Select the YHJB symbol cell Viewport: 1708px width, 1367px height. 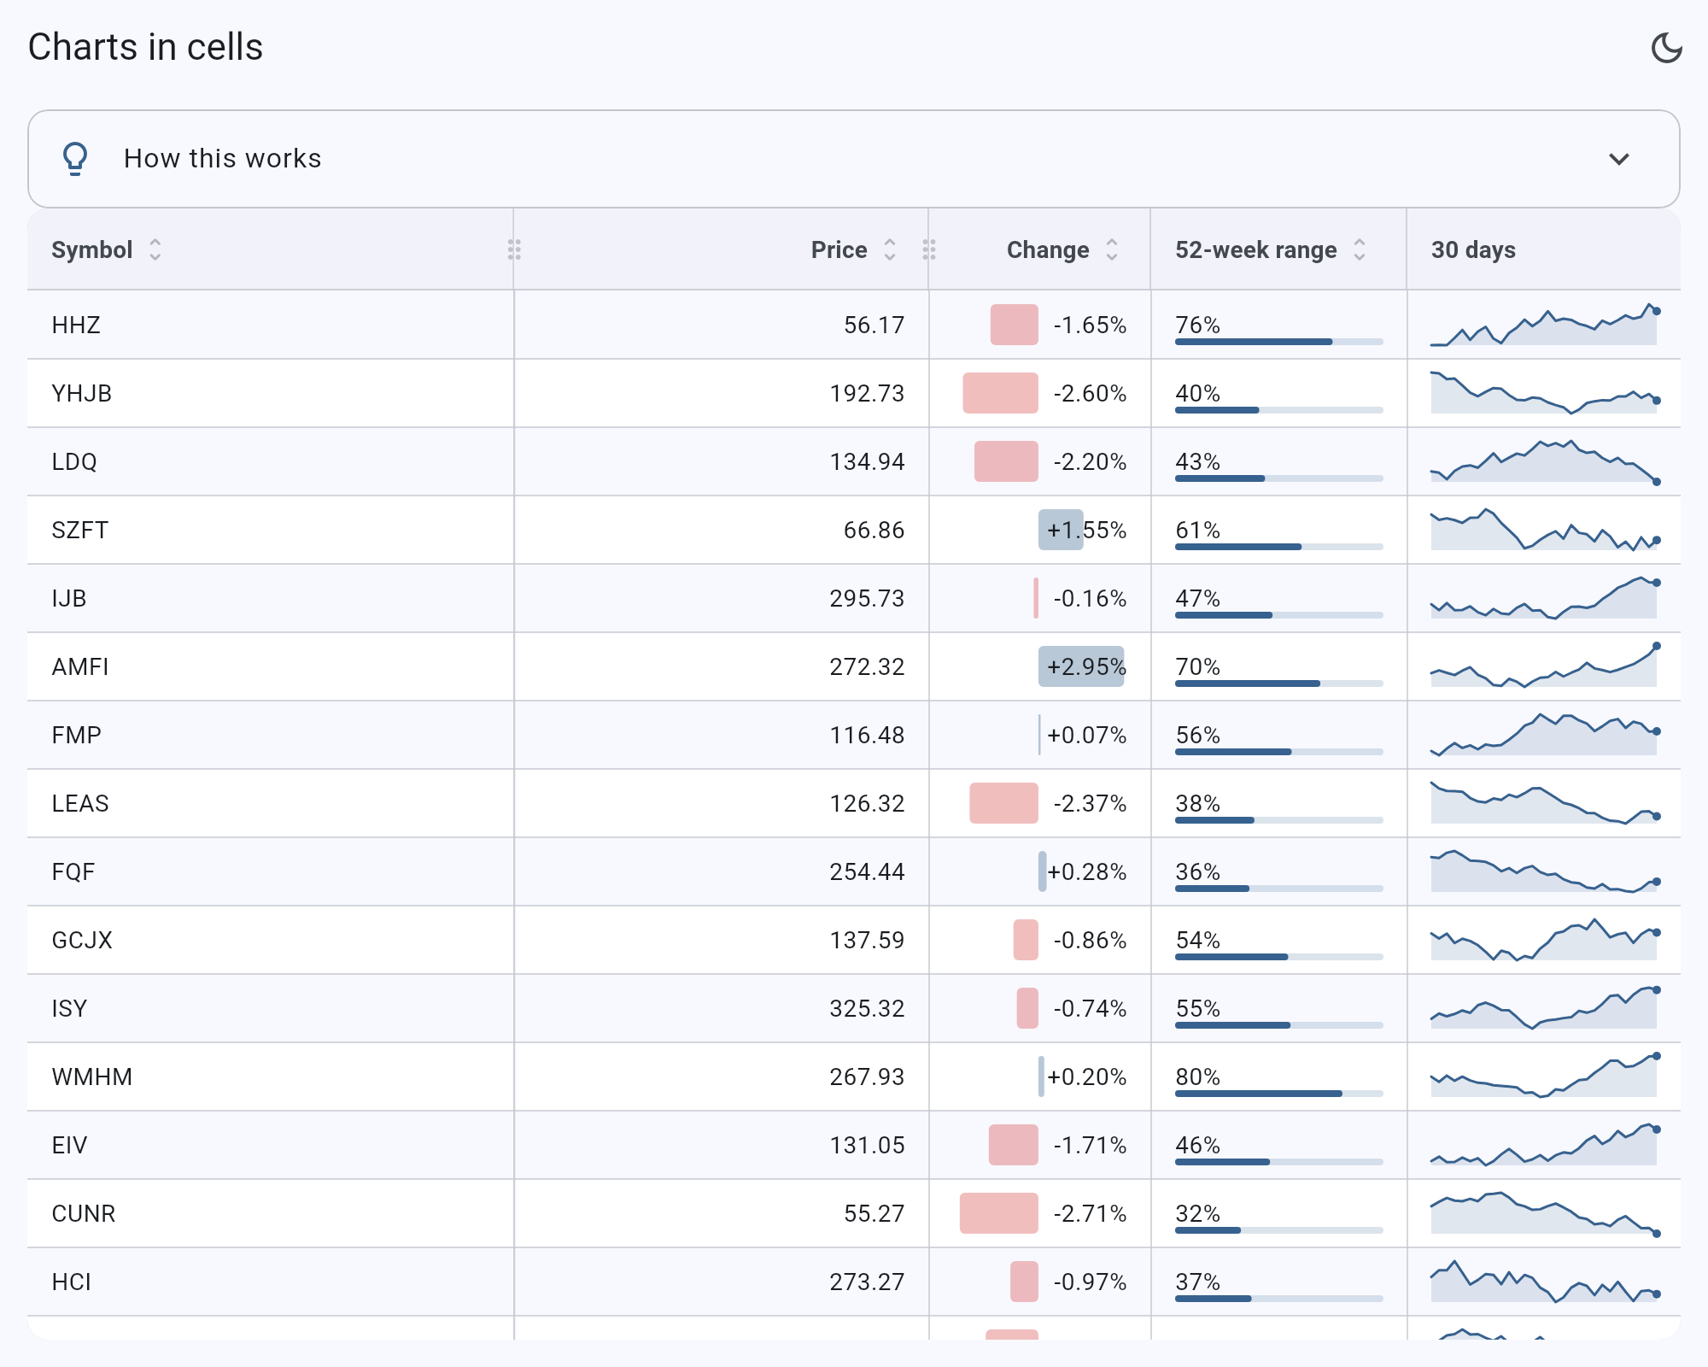point(271,393)
